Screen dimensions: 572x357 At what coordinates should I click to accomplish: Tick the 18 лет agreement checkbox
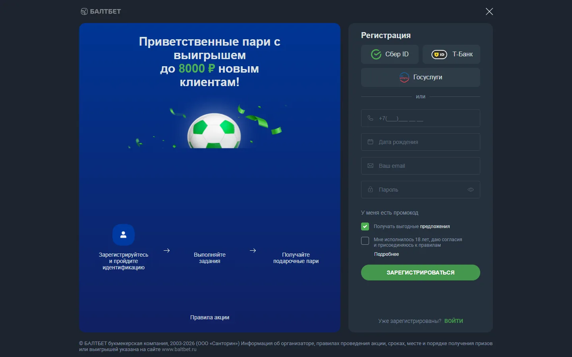(365, 241)
